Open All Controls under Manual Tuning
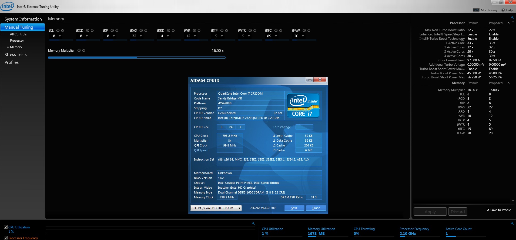The width and height of the screenshot is (516, 240). (x=18, y=34)
